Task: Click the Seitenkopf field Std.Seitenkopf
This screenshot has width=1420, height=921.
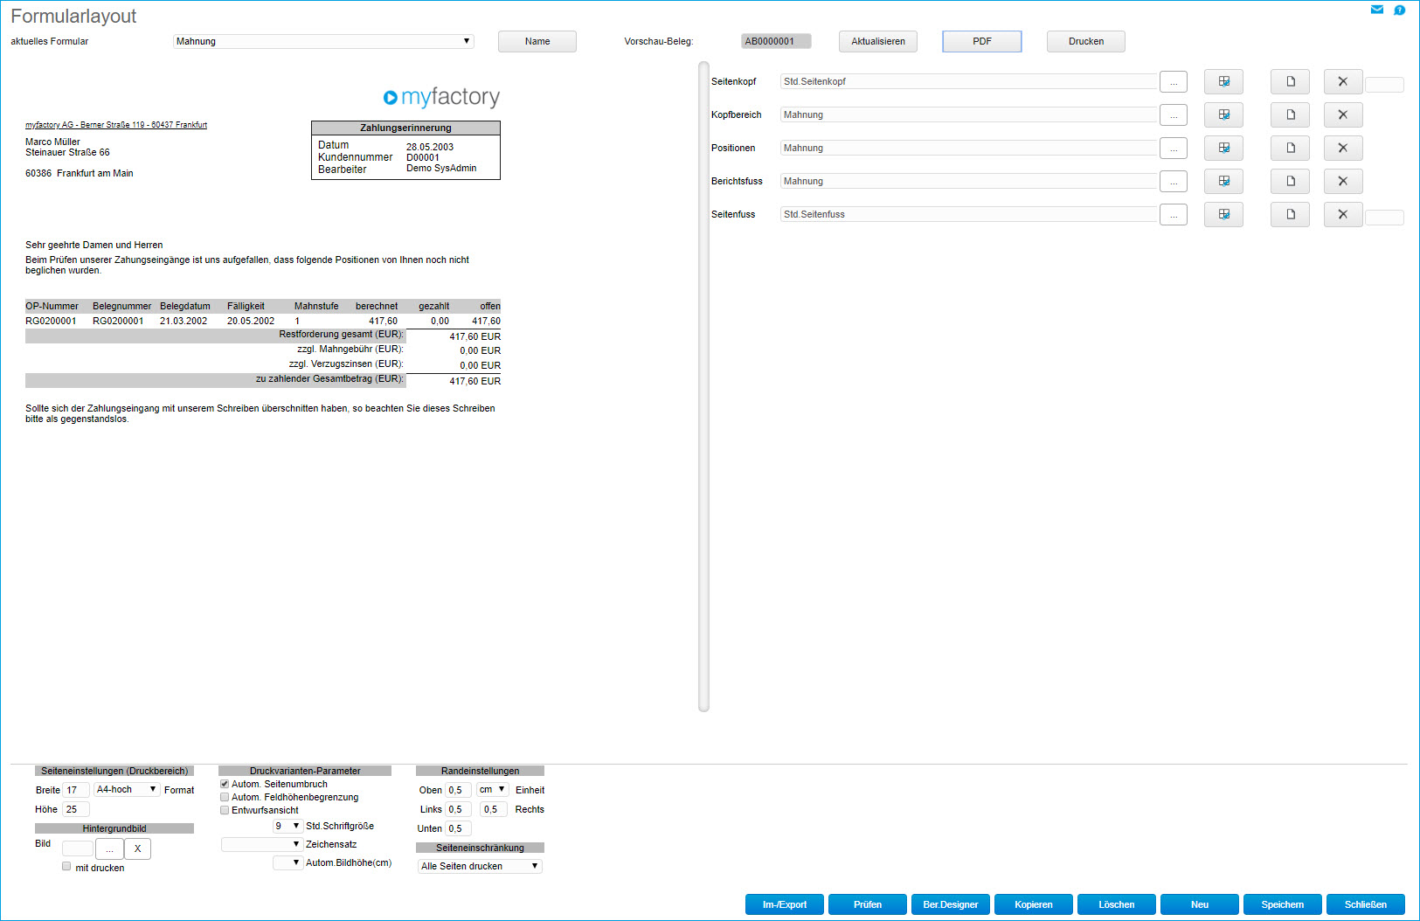Action: 968,81
